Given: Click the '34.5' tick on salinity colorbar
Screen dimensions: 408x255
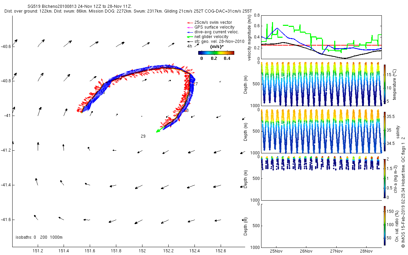Looking at the screenshot, I should coord(390,144).
